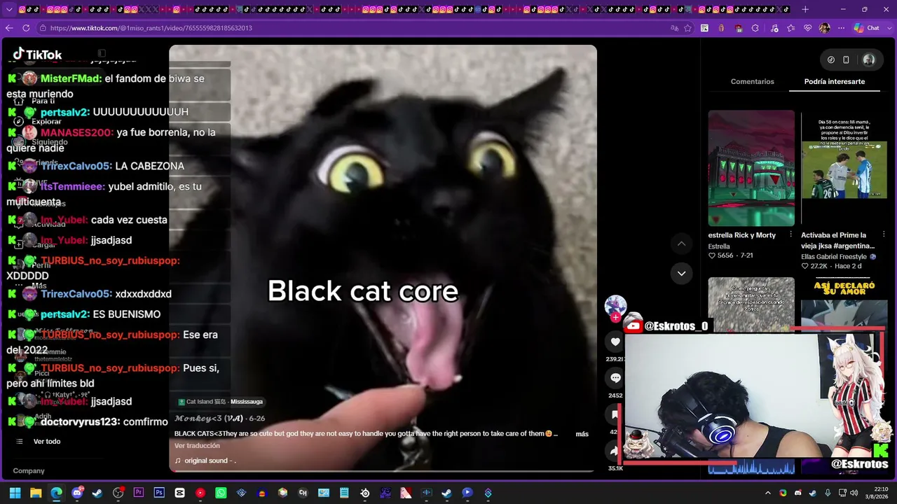Screen dimensions: 897x504
Task: Click Ver traducción under the caption
Action: [197, 446]
